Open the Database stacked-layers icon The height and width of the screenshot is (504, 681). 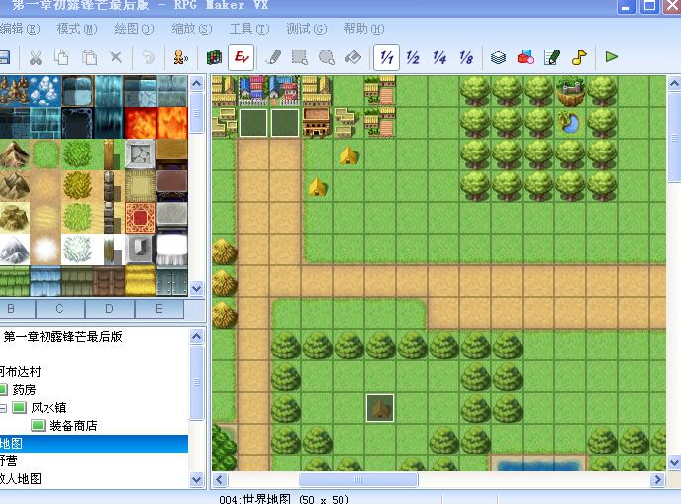[498, 57]
